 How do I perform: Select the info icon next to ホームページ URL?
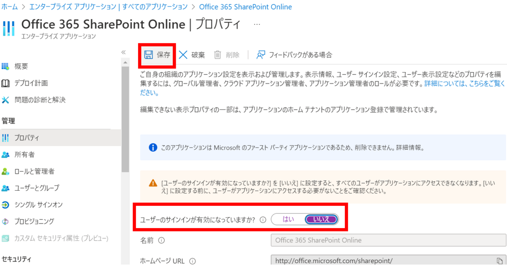[193, 261]
